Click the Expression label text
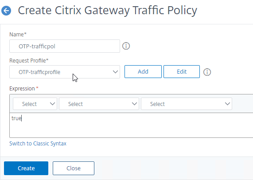 (x=22, y=89)
